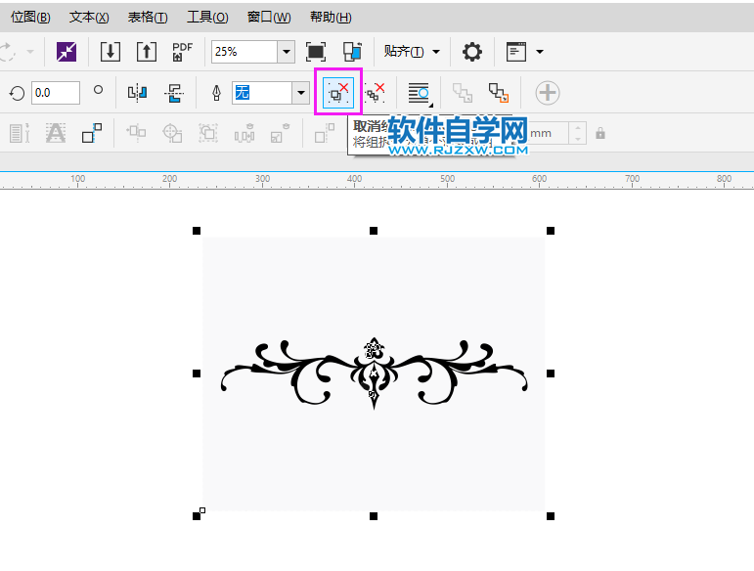This screenshot has height=571, width=754.
Task: Click the Import icon with down arrow
Action: [x=111, y=52]
